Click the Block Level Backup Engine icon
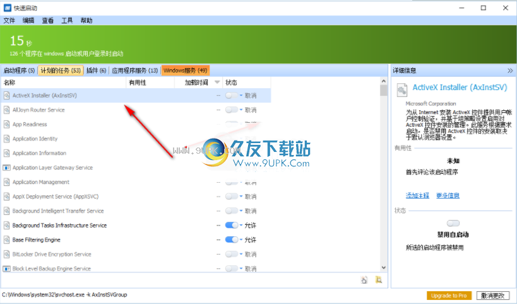 pos(6,269)
